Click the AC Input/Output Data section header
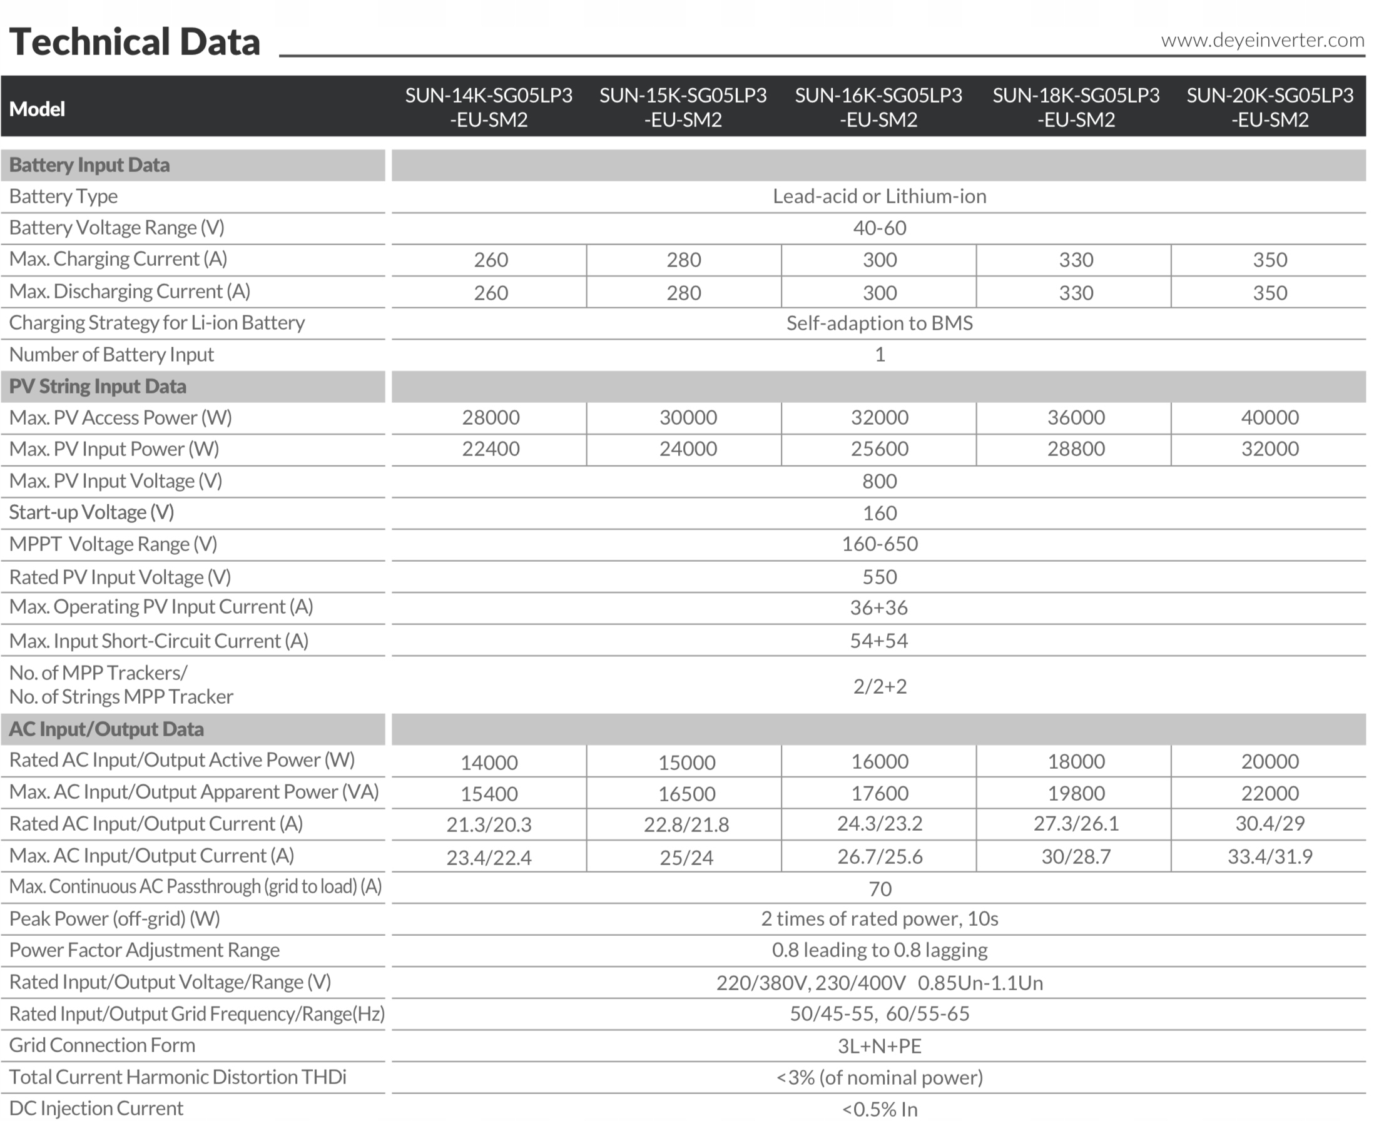 [106, 729]
